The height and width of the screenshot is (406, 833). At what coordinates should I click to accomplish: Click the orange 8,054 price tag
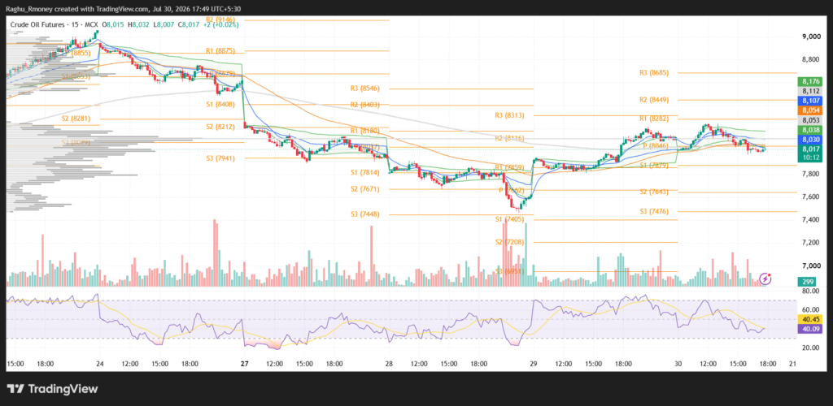point(811,110)
